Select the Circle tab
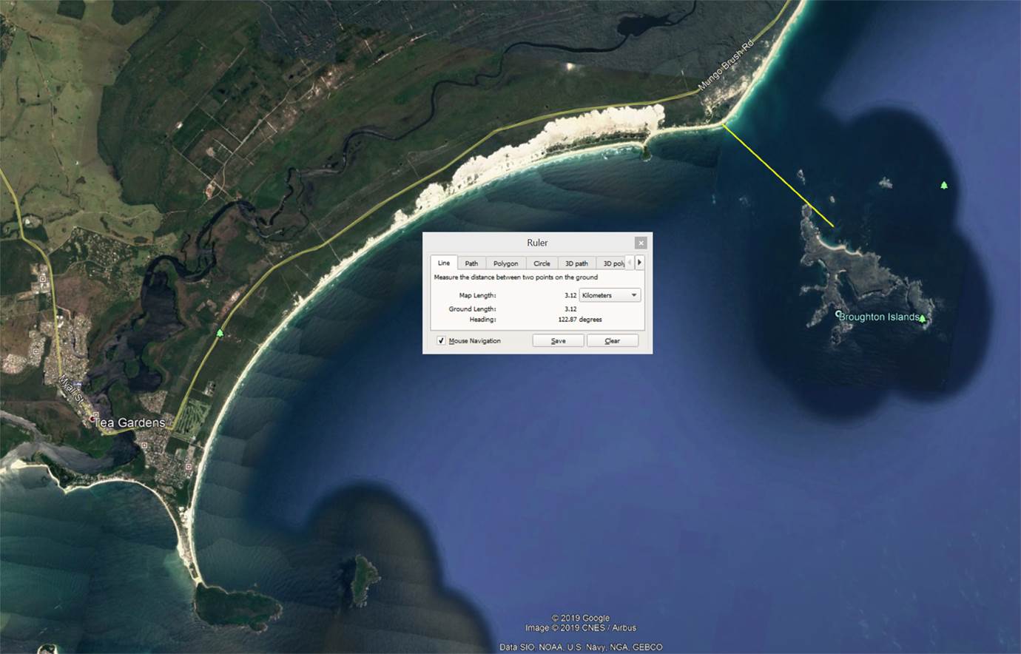Image resolution: width=1021 pixels, height=654 pixels. pos(542,263)
